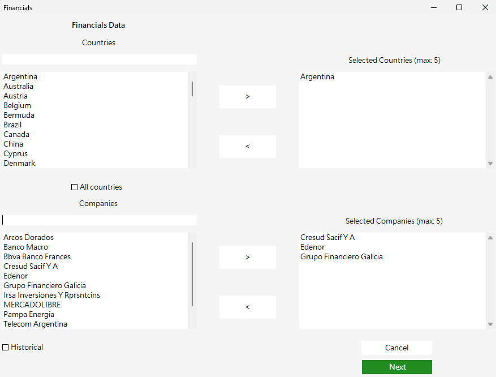Viewport: 496px width, 377px height.
Task: Select Banco Macro in the companies list
Action: coord(25,247)
